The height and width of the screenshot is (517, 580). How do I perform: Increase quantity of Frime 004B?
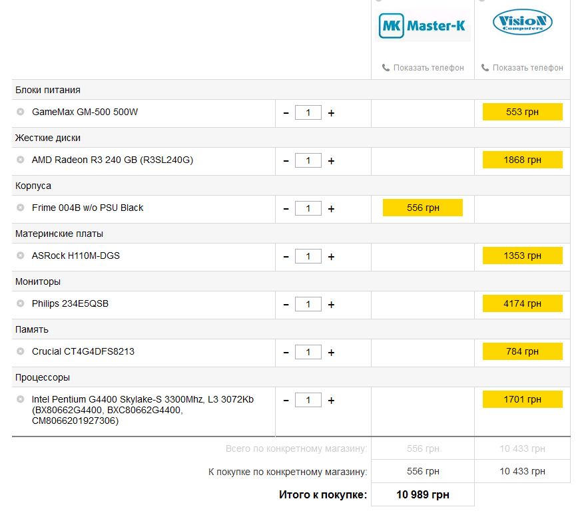331,209
